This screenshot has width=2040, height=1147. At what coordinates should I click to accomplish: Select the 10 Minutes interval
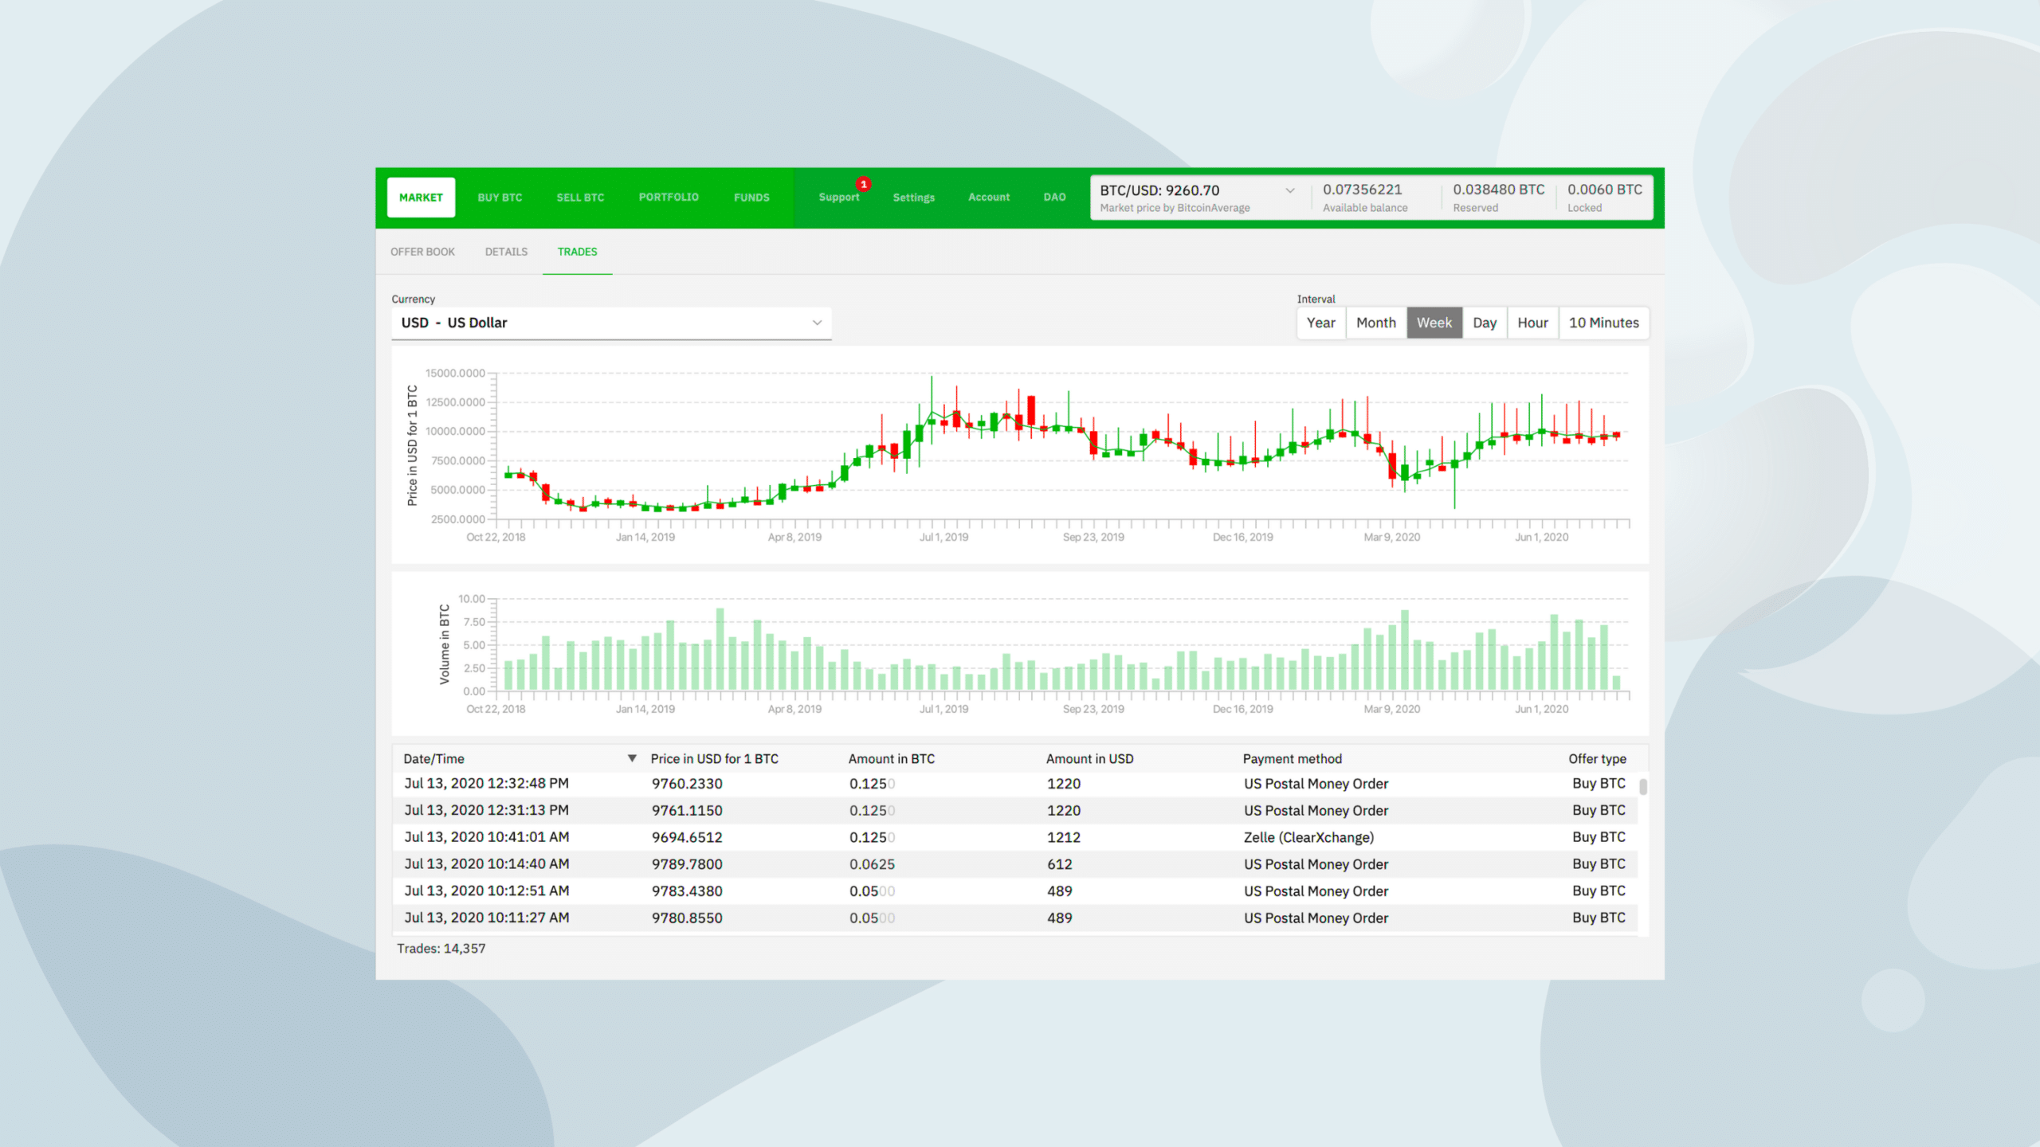point(1604,323)
